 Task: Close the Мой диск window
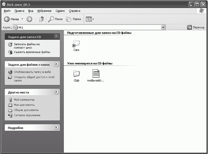tap(203, 5)
